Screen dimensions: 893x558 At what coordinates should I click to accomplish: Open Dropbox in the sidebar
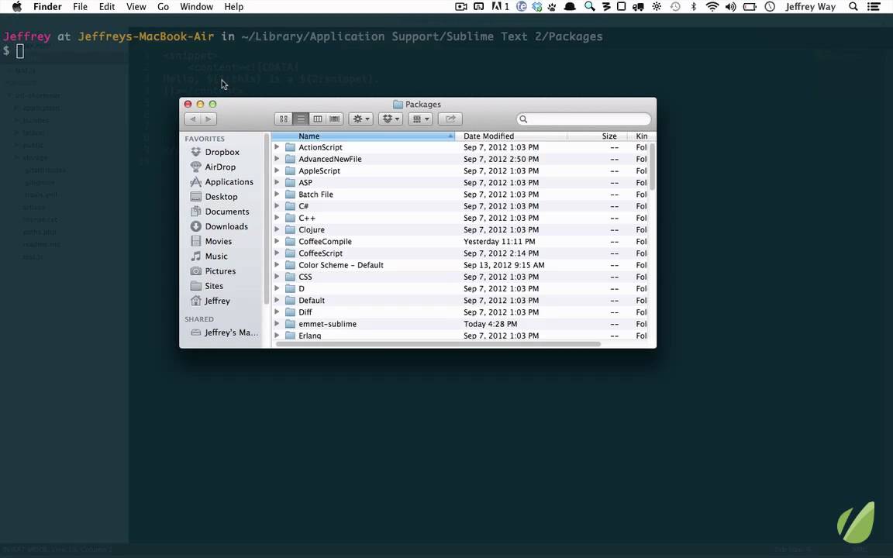[222, 152]
